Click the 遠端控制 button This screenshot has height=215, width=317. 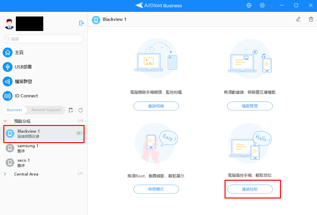click(250, 189)
